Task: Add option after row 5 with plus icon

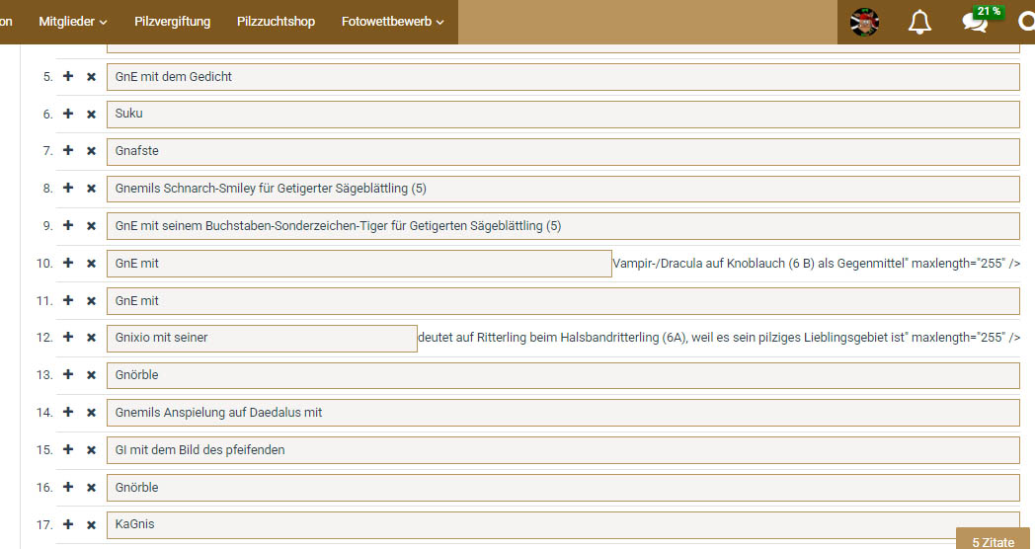Action: click(x=68, y=76)
